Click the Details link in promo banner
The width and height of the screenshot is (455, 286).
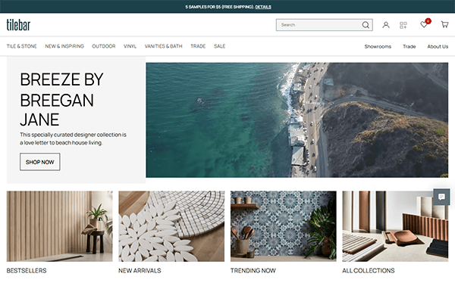[x=263, y=7]
